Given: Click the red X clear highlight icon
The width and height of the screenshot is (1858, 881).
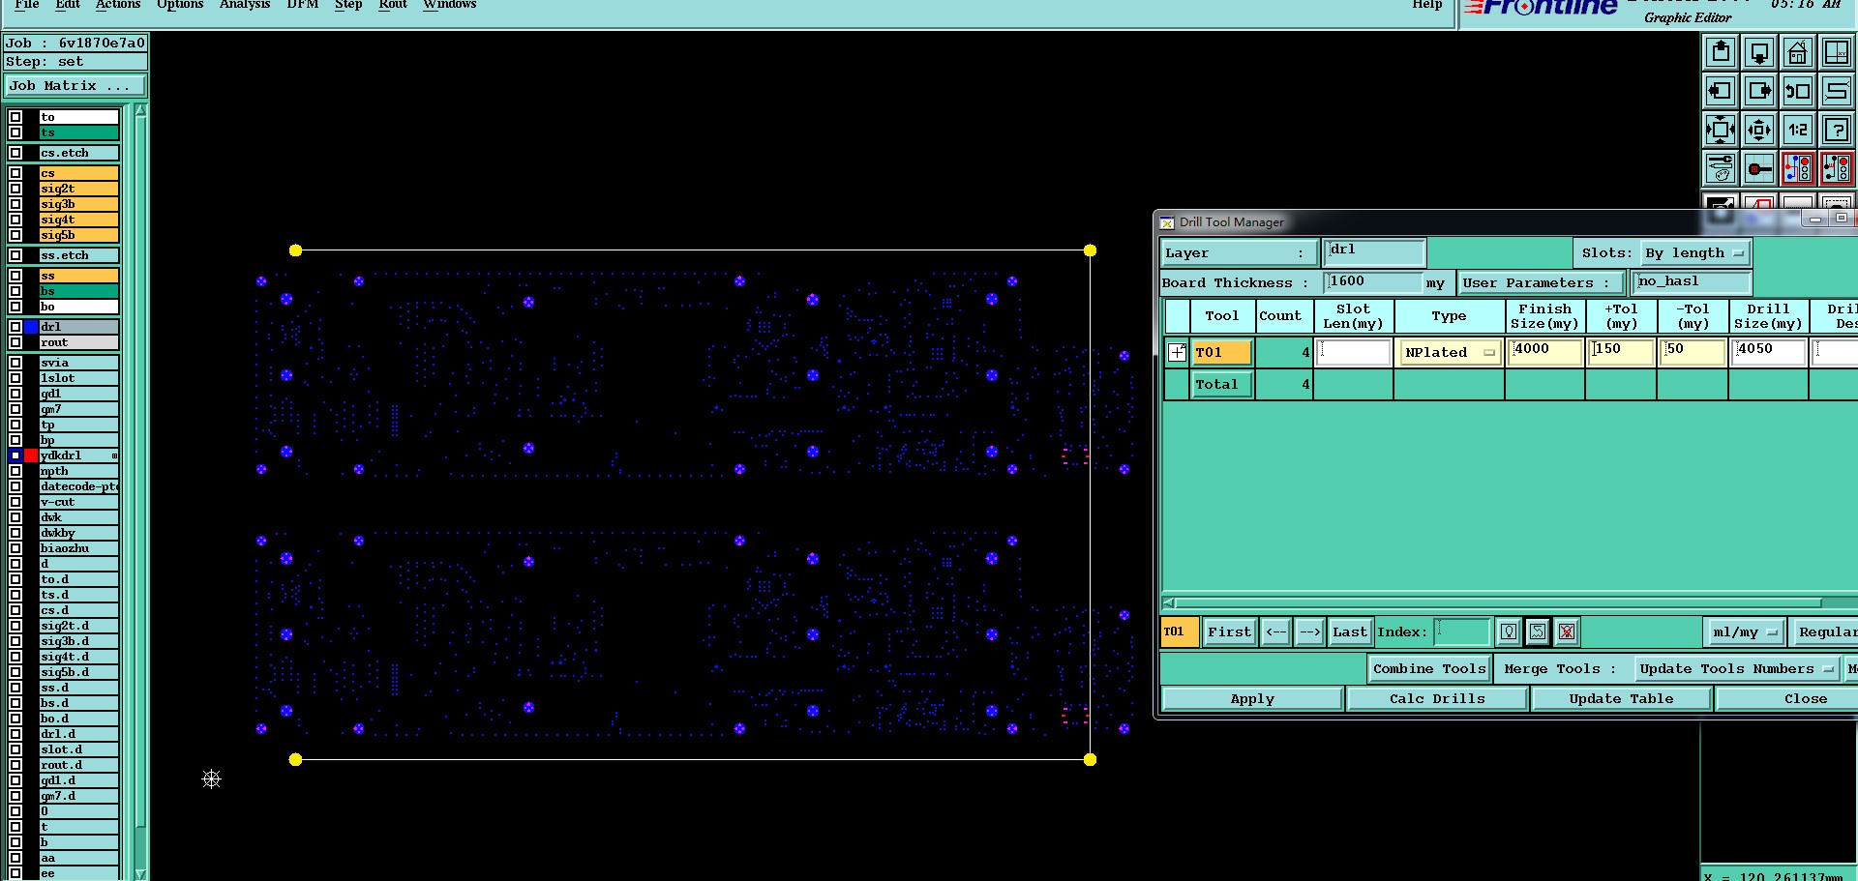Looking at the screenshot, I should click(x=1567, y=631).
